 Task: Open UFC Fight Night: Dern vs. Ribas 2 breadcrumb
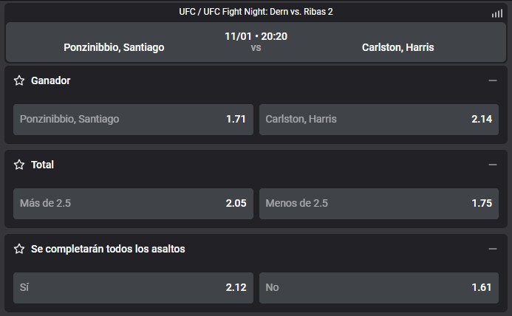coord(268,12)
